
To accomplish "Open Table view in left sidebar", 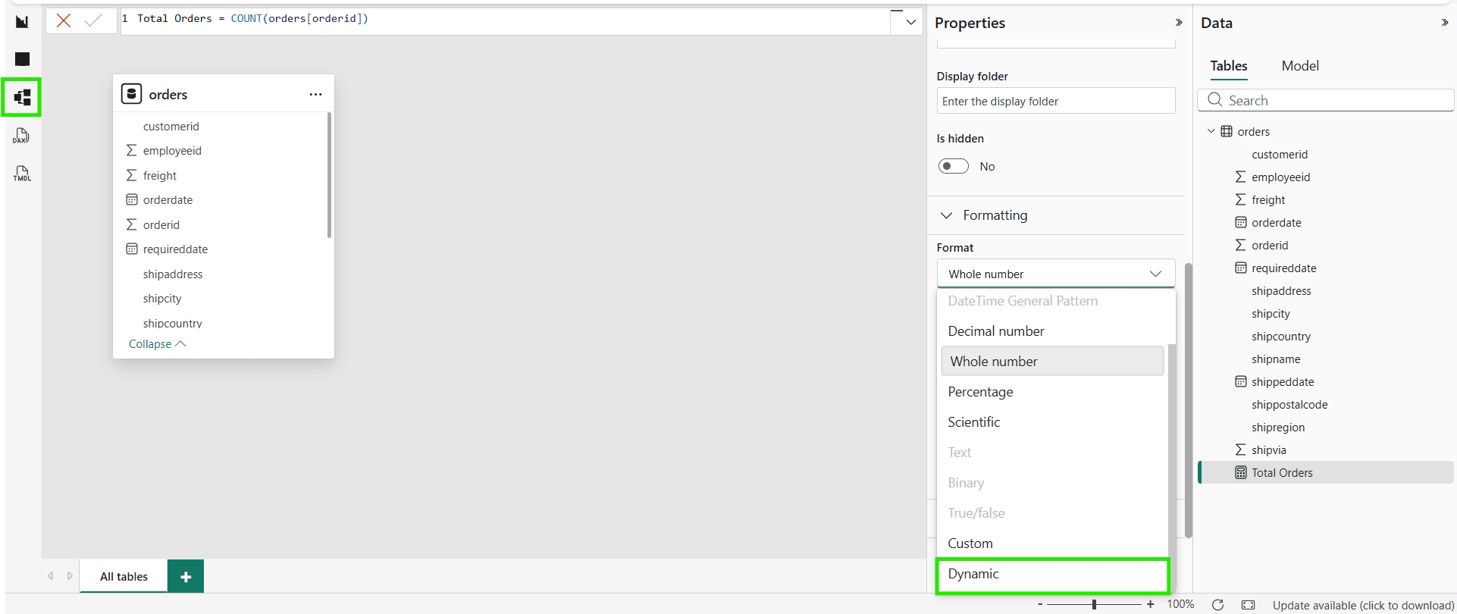I will tap(22, 59).
